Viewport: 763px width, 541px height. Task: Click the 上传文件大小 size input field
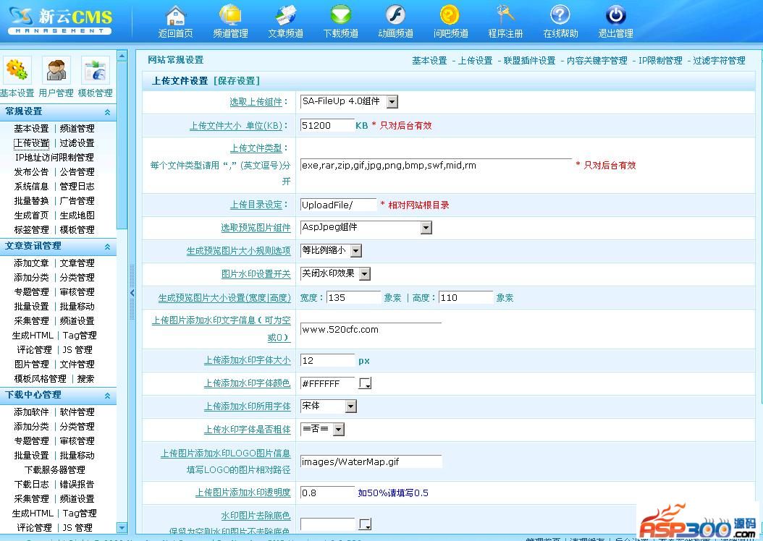327,125
